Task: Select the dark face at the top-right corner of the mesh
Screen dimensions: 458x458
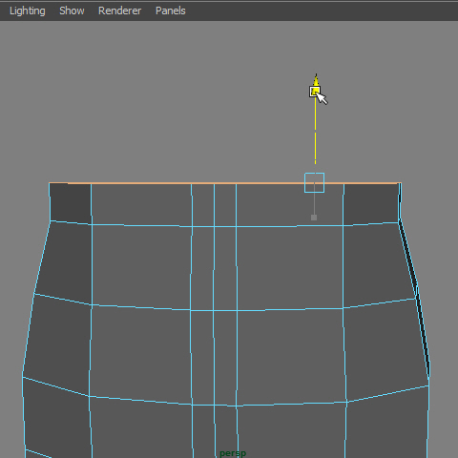Action: (x=371, y=203)
